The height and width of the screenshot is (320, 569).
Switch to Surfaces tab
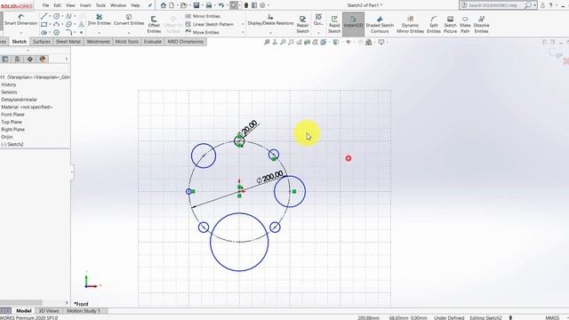click(42, 42)
